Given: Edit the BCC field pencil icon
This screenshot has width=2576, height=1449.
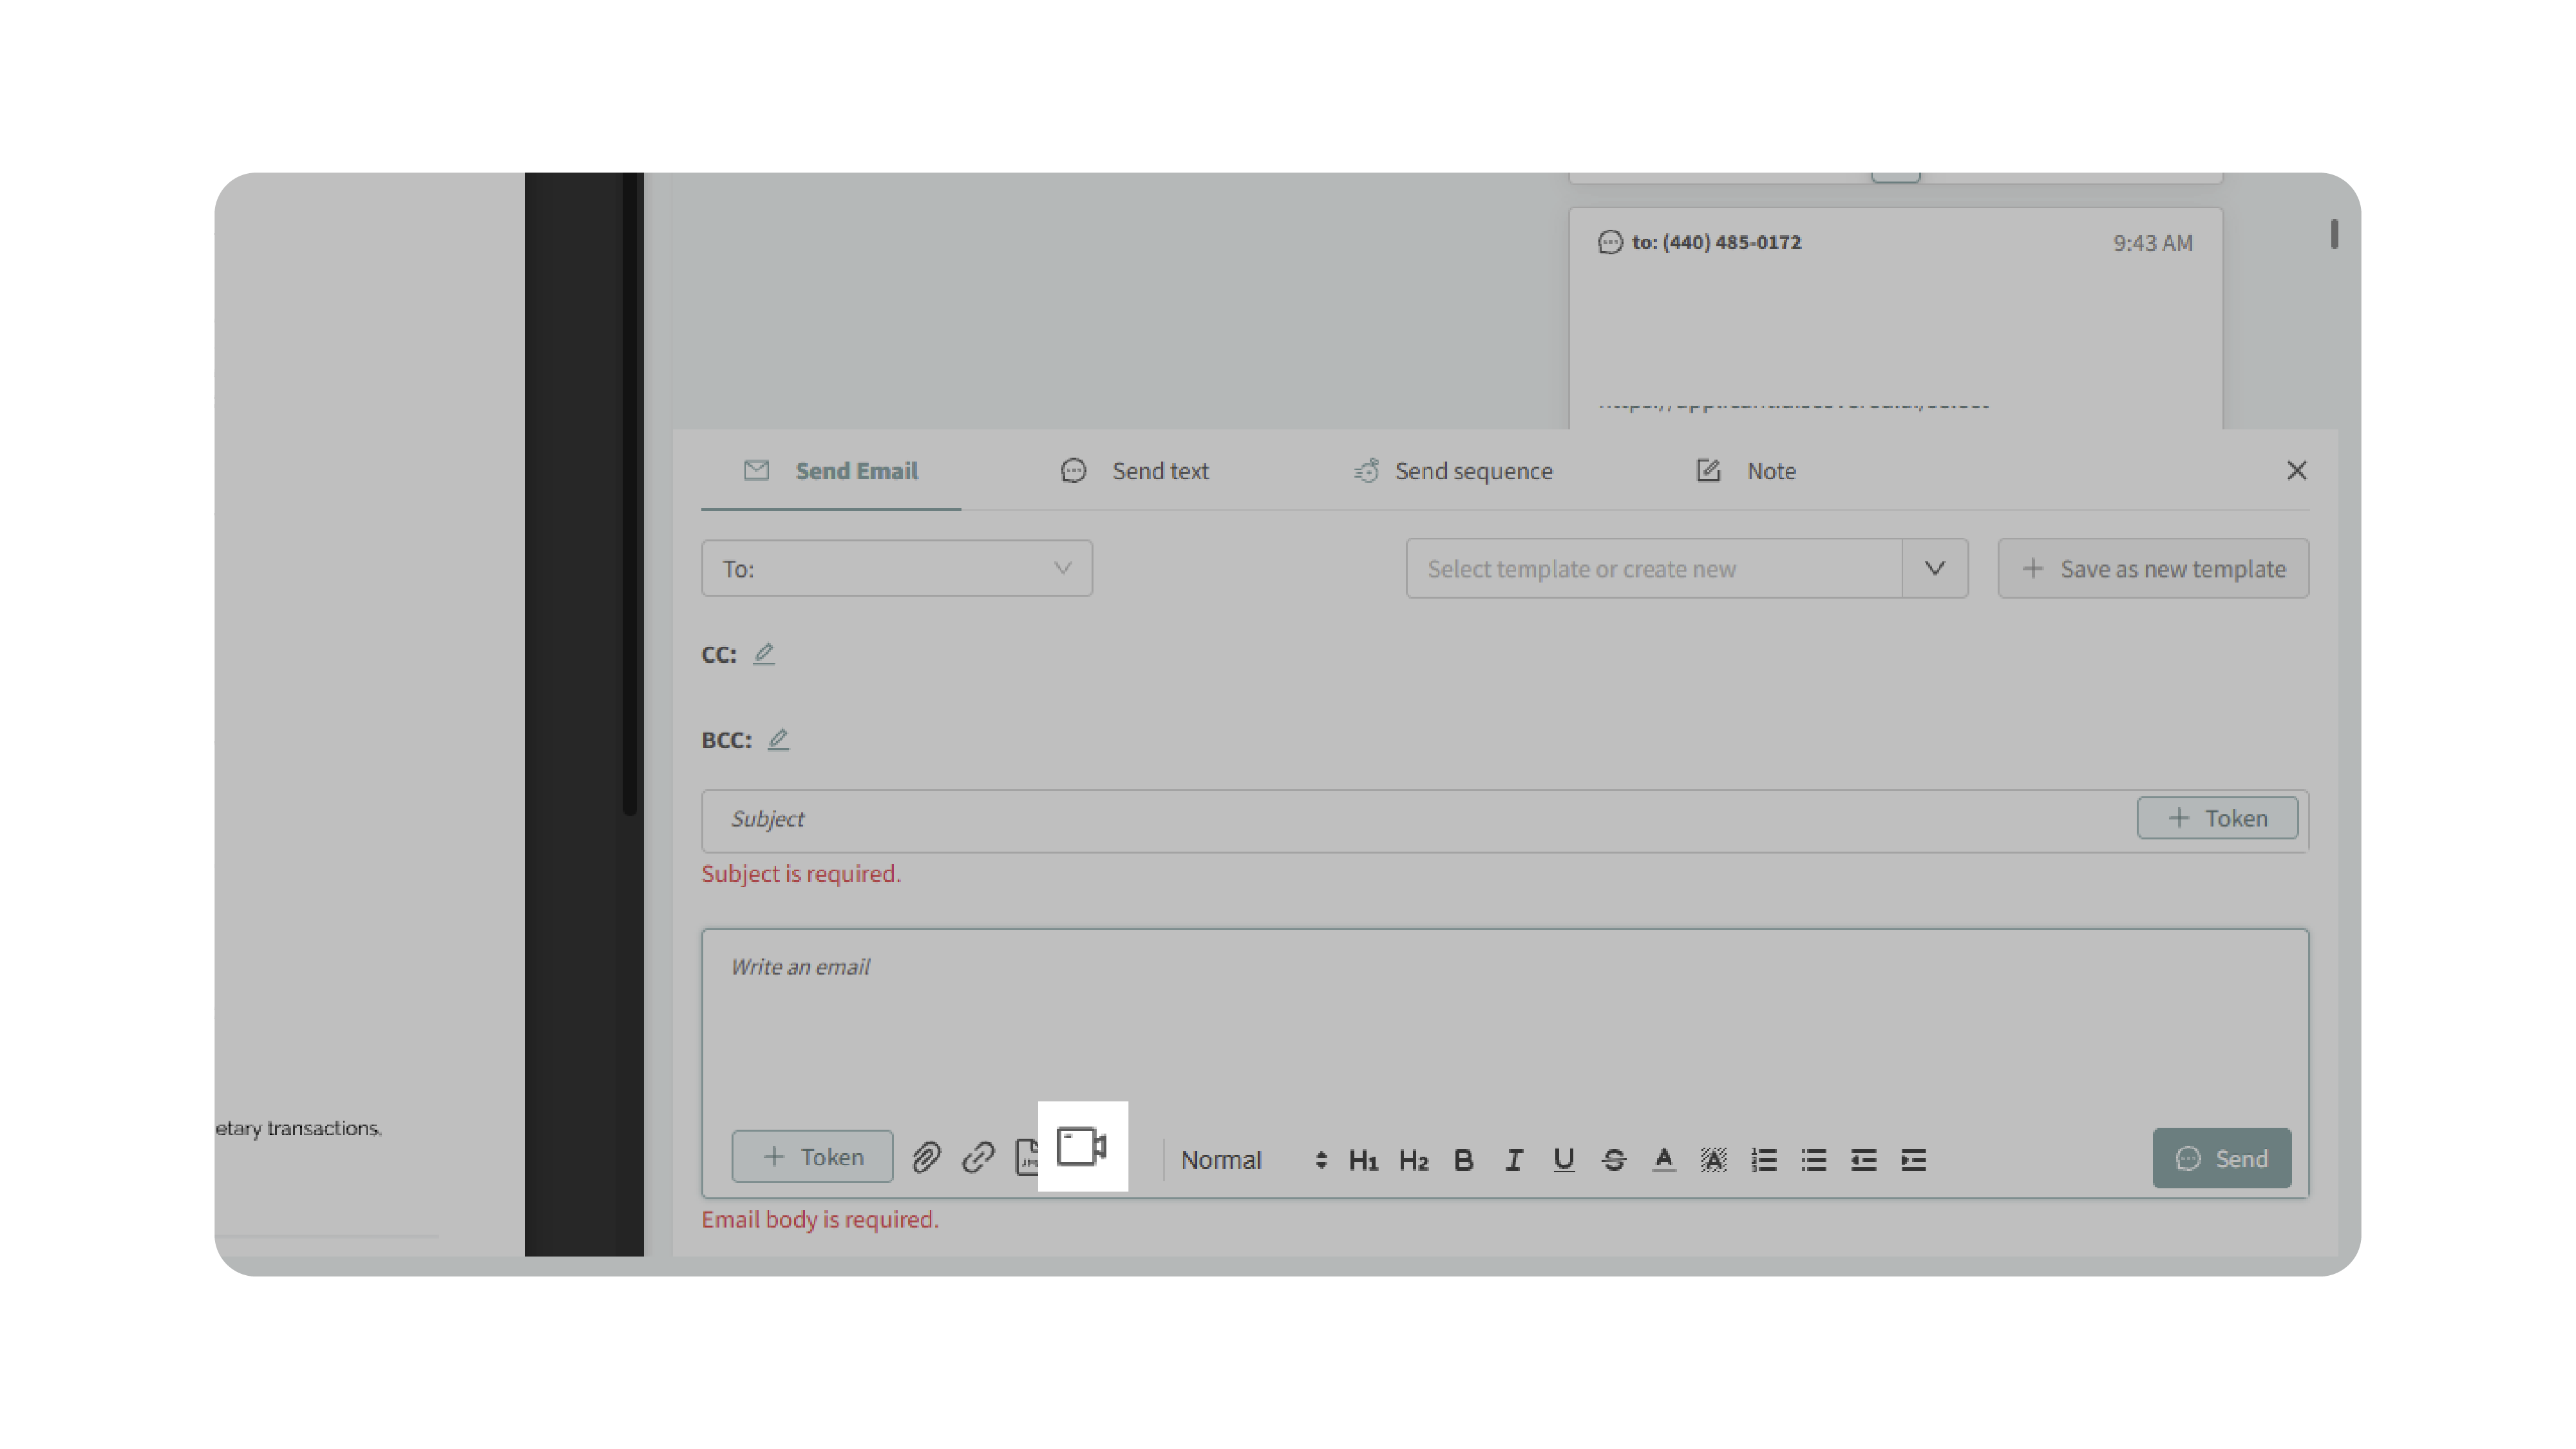Looking at the screenshot, I should pyautogui.click(x=778, y=740).
